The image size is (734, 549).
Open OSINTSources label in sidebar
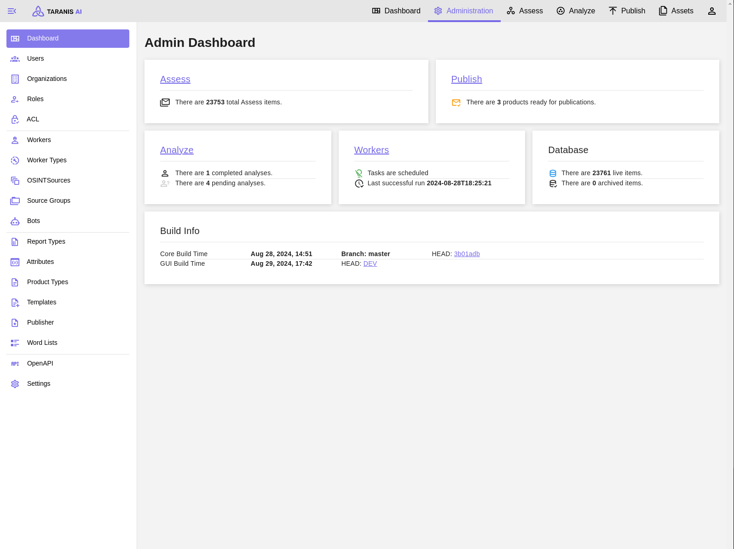click(49, 181)
